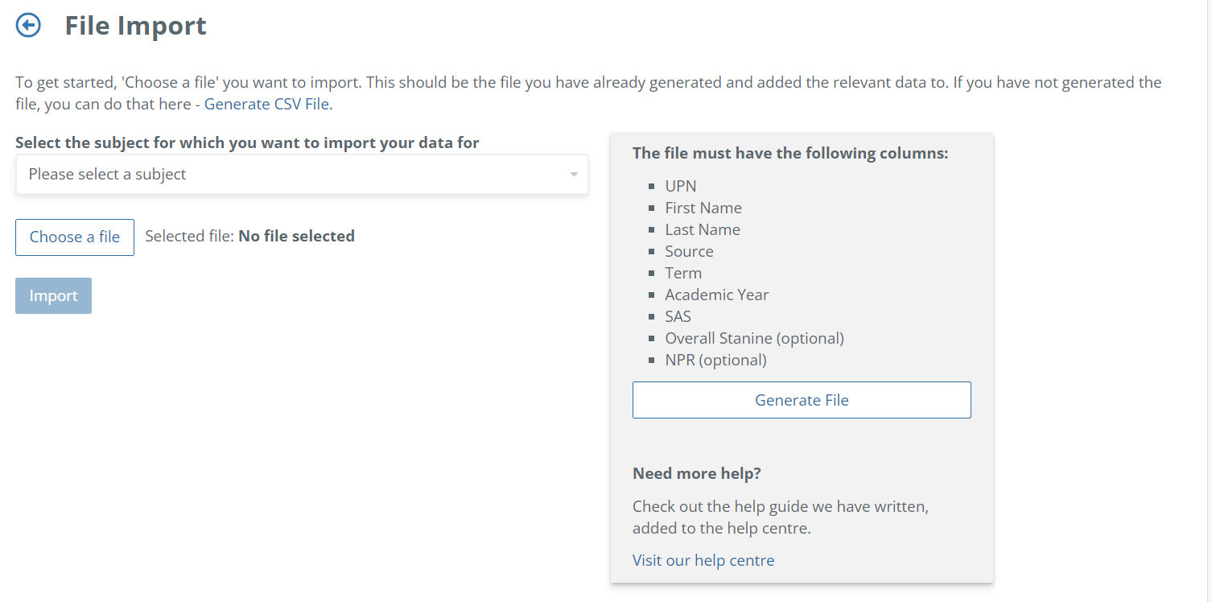Select the Source column list item
1212x602 pixels.
click(x=689, y=251)
